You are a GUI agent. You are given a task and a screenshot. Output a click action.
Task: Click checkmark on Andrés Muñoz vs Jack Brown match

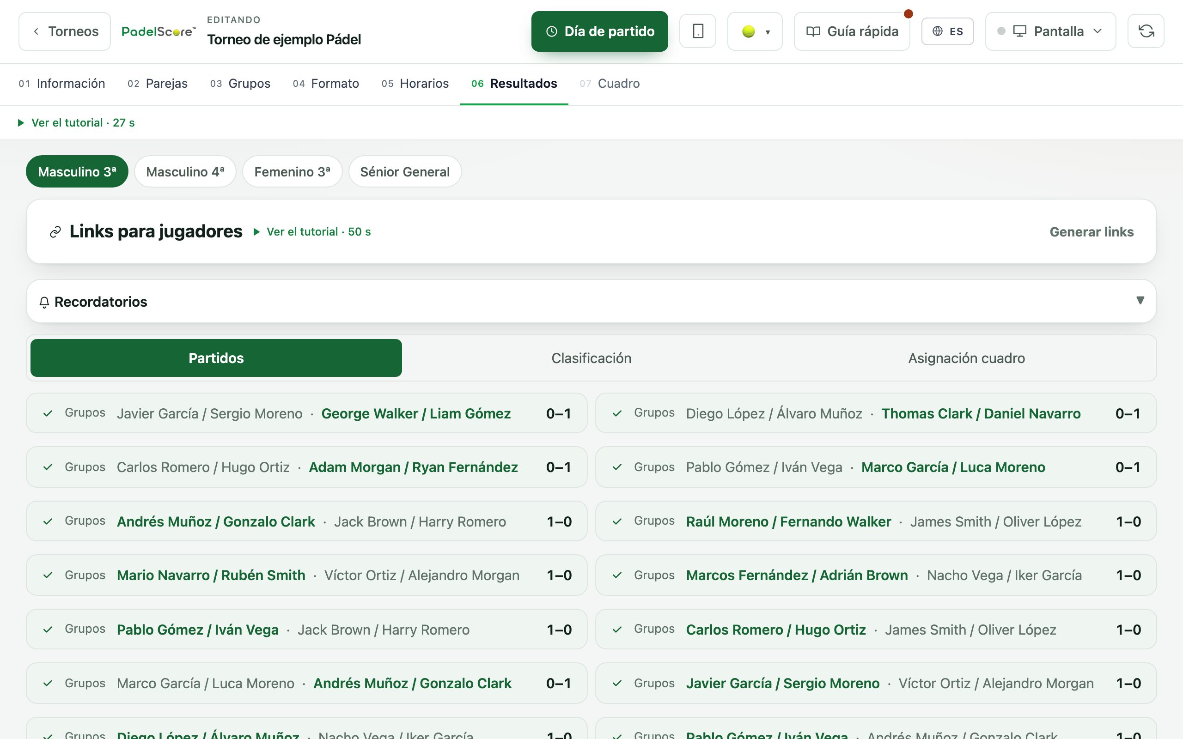(48, 521)
